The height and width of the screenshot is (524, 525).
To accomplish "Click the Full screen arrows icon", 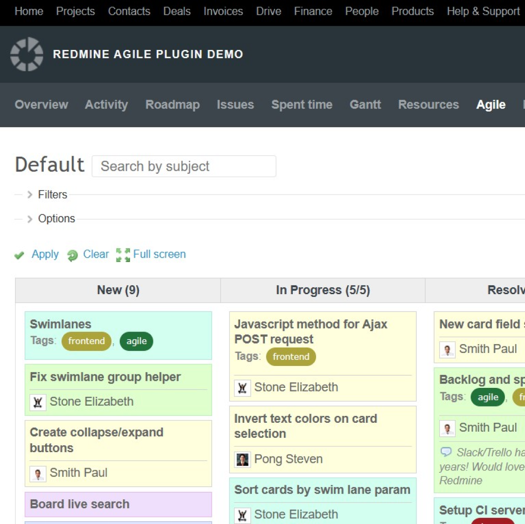I will 123,255.
